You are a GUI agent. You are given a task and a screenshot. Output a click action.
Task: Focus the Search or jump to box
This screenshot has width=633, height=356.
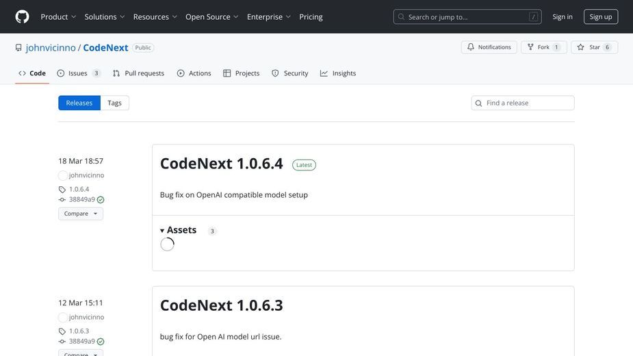tap(465, 16)
